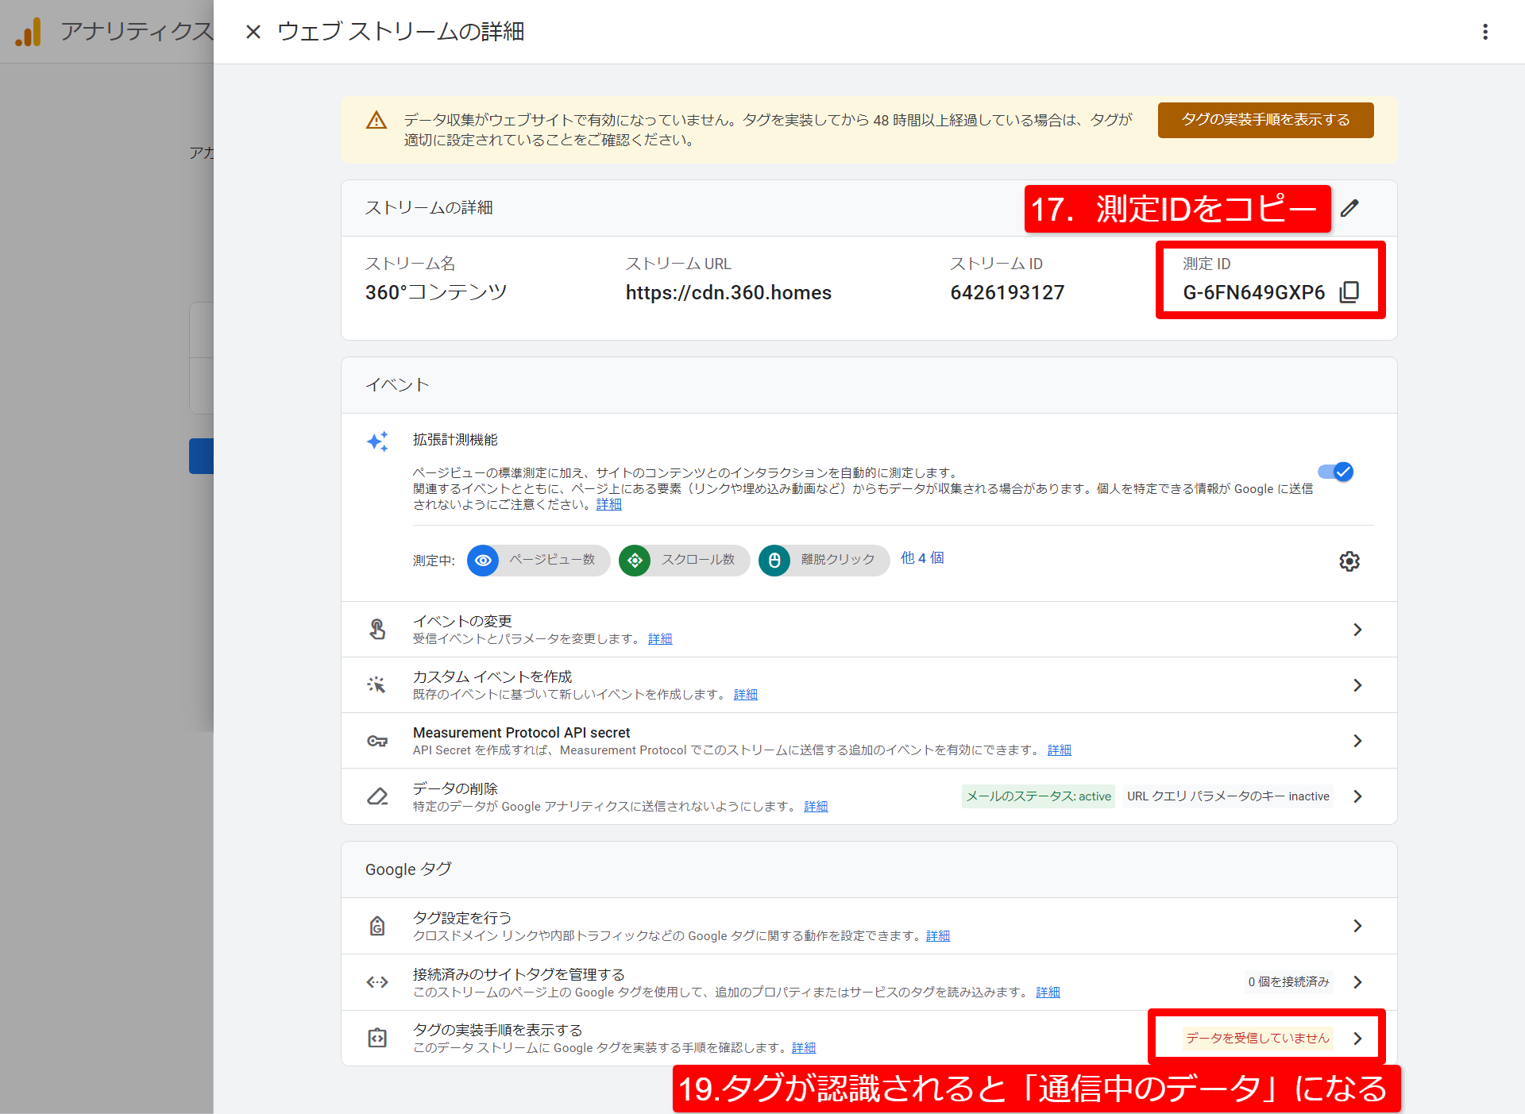Click the 他 4 個 link
1525x1114 pixels.
[921, 558]
